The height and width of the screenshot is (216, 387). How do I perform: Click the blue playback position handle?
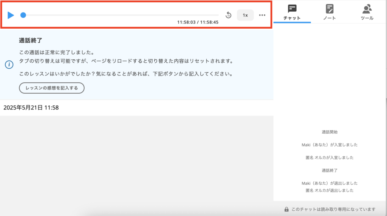click(23, 15)
